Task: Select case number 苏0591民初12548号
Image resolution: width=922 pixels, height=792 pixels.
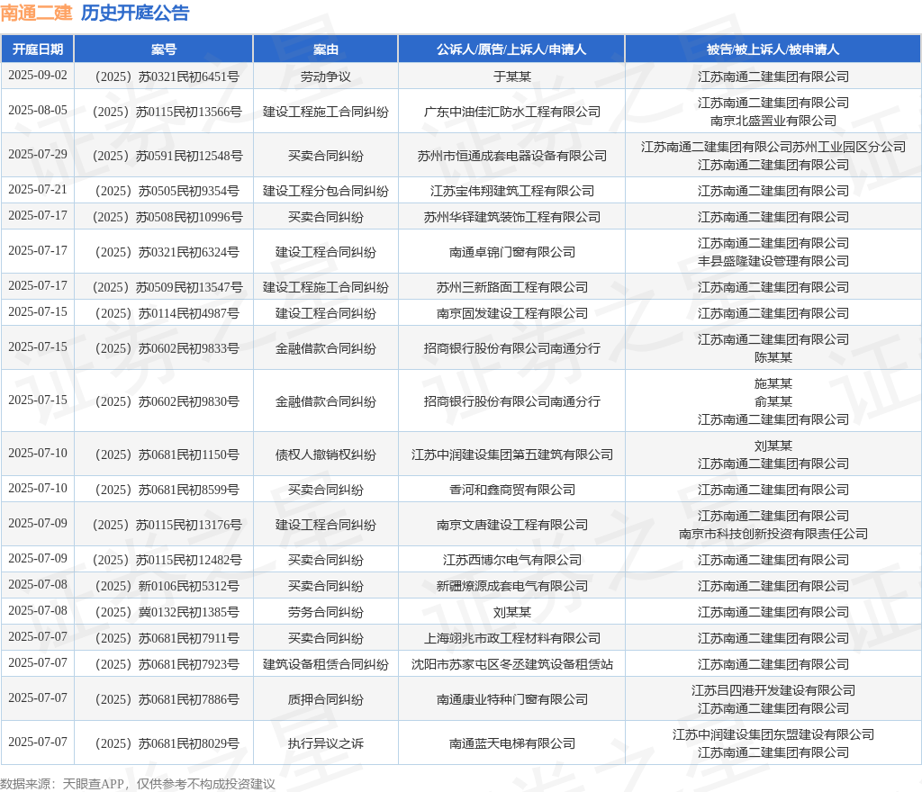Action: click(167, 156)
